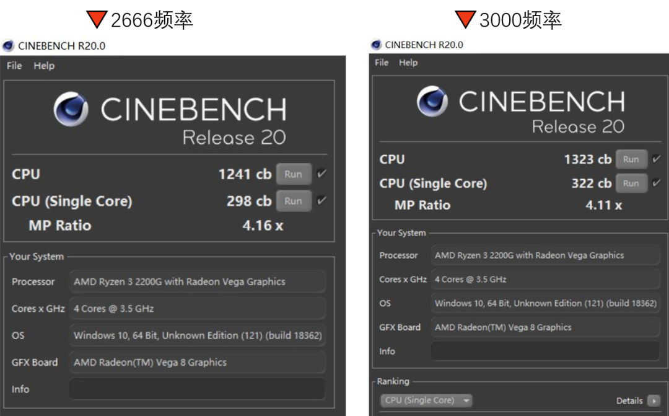Viewport: 669px width, 416px height.
Task: Open File menu in 2666 window
Action: (x=14, y=66)
